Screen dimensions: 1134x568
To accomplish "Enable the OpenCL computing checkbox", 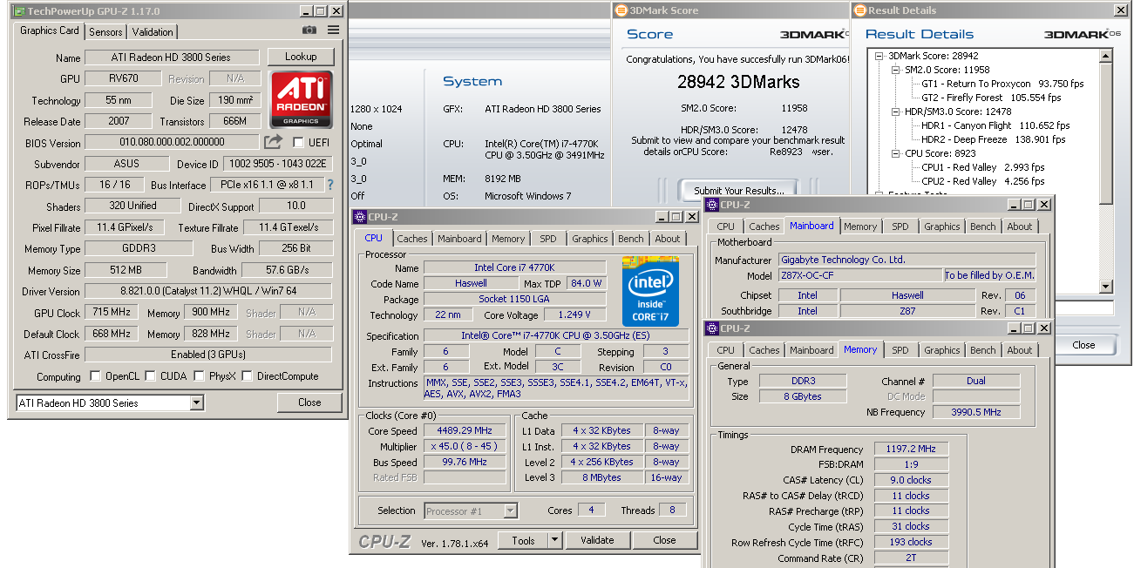I will coord(96,376).
